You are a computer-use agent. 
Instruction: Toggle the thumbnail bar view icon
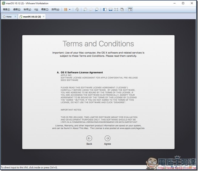pyautogui.click(x=111, y=9)
